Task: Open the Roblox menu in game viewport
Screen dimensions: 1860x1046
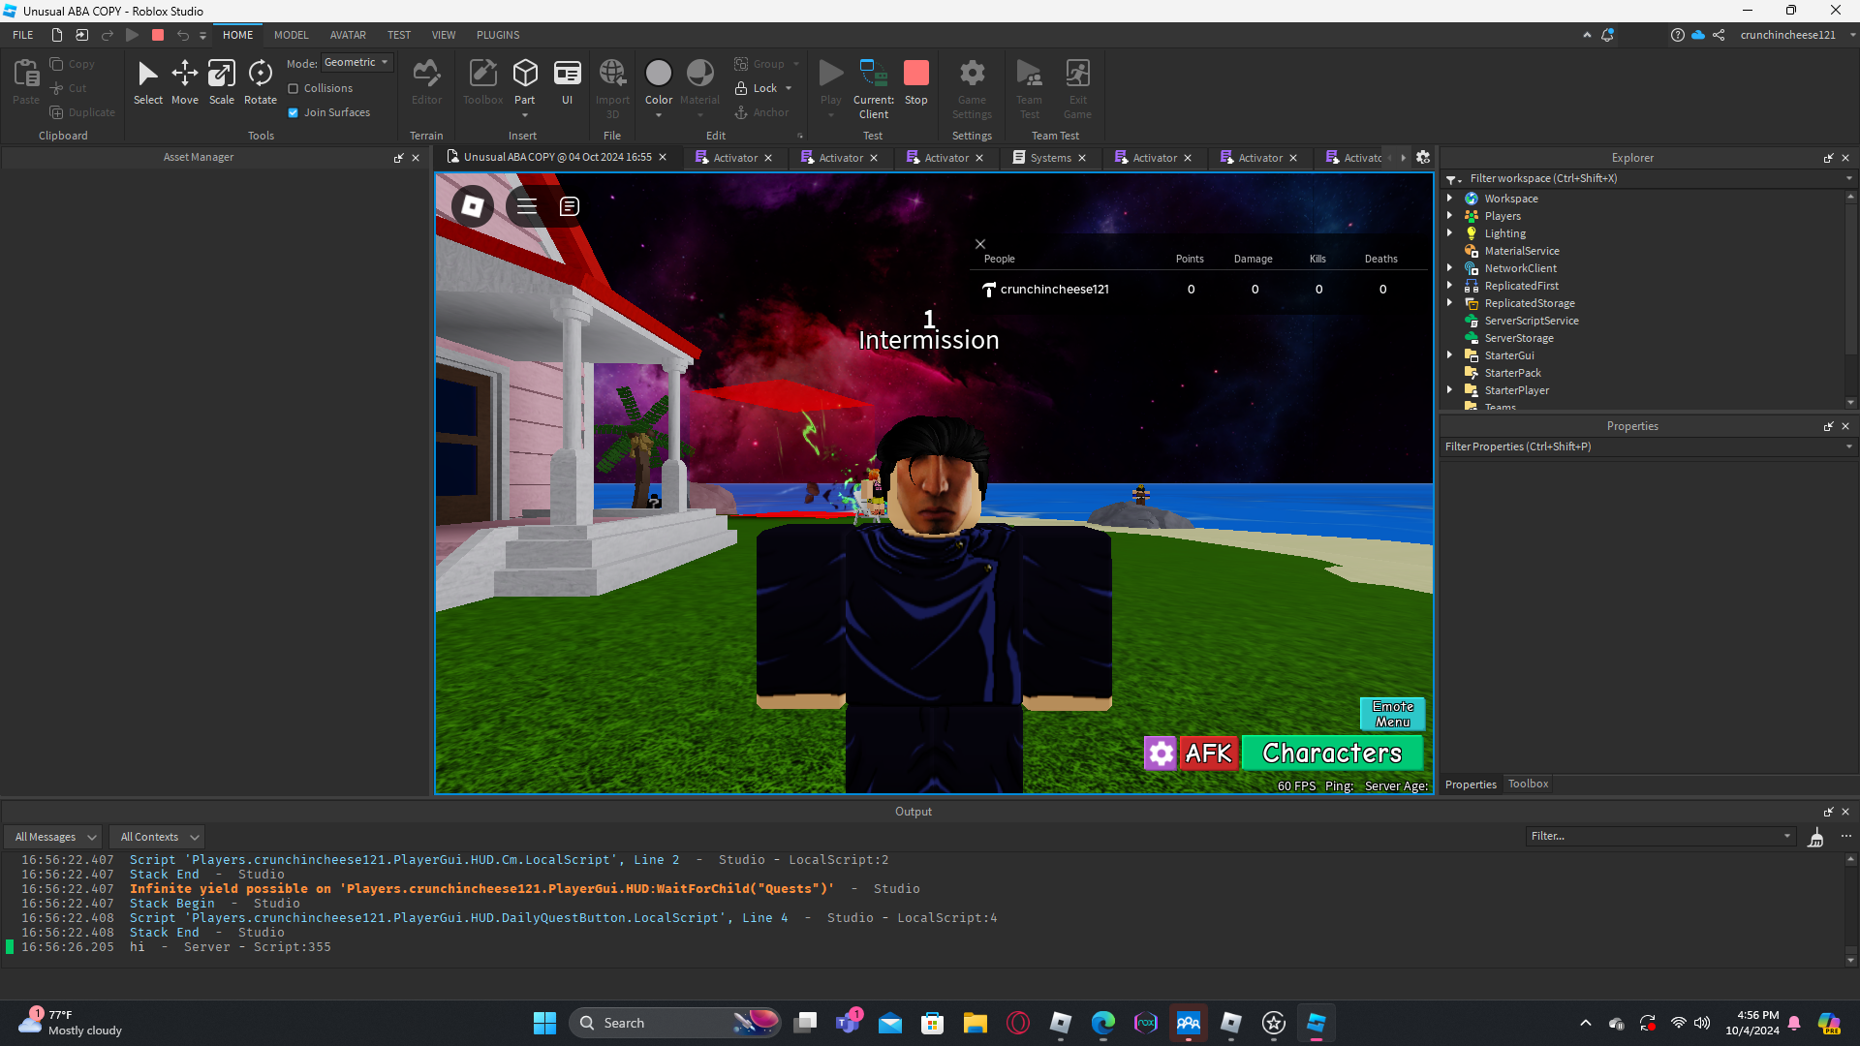Action: 473,206
